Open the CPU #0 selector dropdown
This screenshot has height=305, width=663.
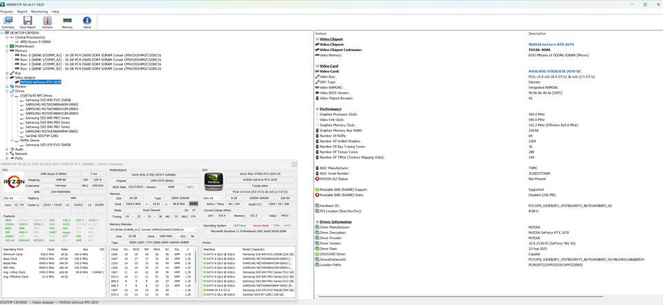pos(14,198)
